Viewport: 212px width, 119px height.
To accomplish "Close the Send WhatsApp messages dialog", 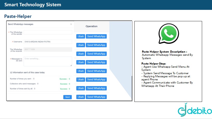I will click(71, 24).
